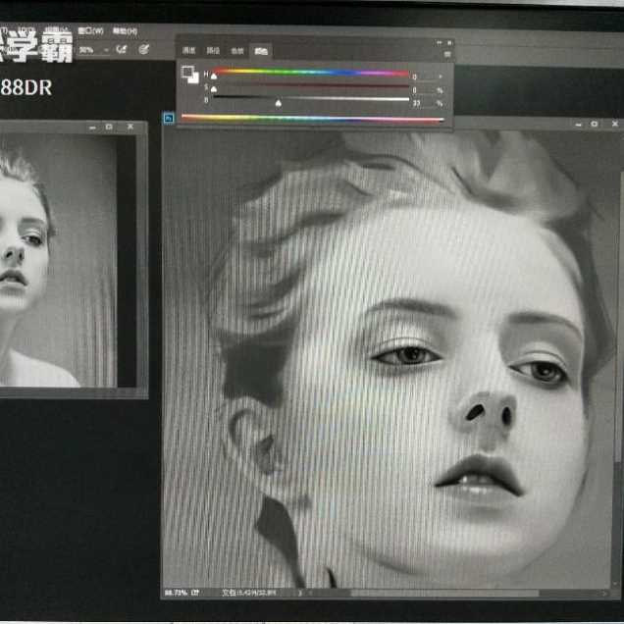Maximize the small reference image window
The height and width of the screenshot is (624, 624).
point(109,127)
